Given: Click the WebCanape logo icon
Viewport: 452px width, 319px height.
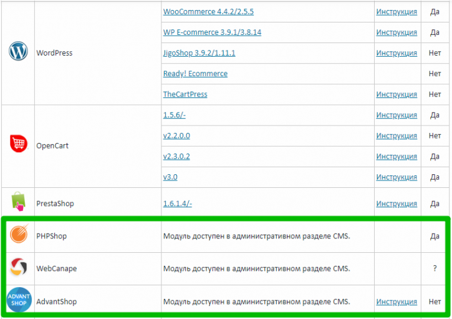Looking at the screenshot, I should pos(19,267).
